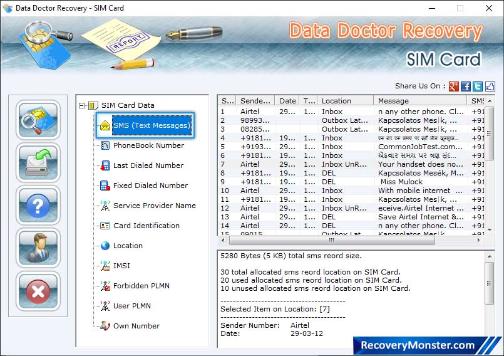Select row 7 'Your handset does no...' message

[352, 164]
